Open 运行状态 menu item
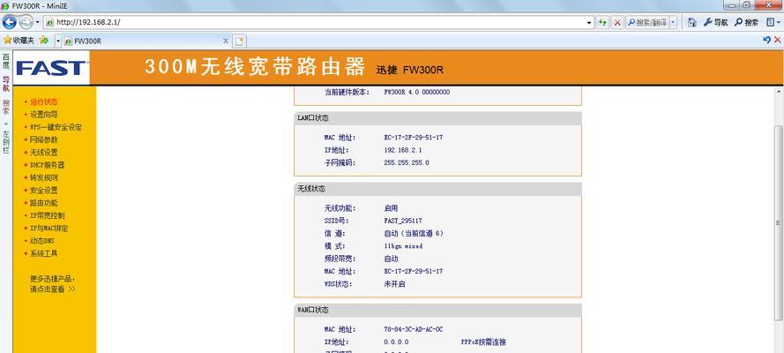This screenshot has height=353, width=784. pos(43,102)
